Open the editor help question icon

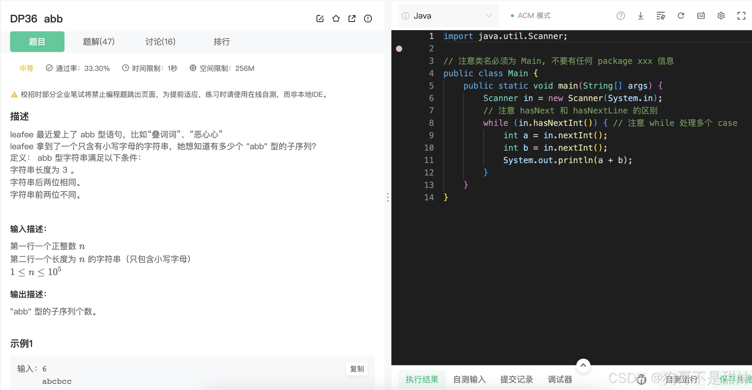[x=620, y=16]
